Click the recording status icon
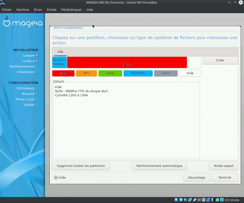 (208, 200)
